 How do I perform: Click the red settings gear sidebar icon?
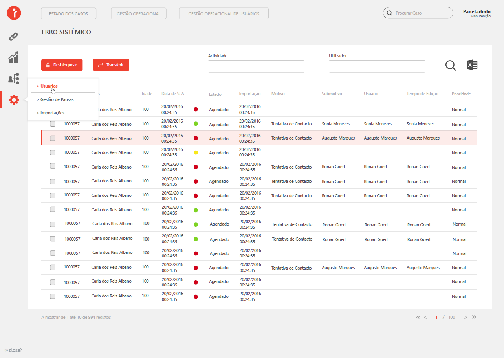coord(14,100)
